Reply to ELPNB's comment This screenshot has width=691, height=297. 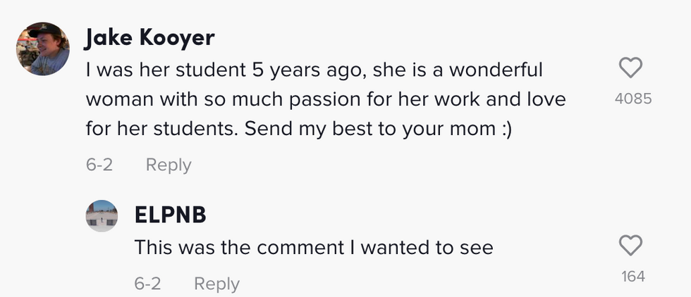pyautogui.click(x=216, y=284)
